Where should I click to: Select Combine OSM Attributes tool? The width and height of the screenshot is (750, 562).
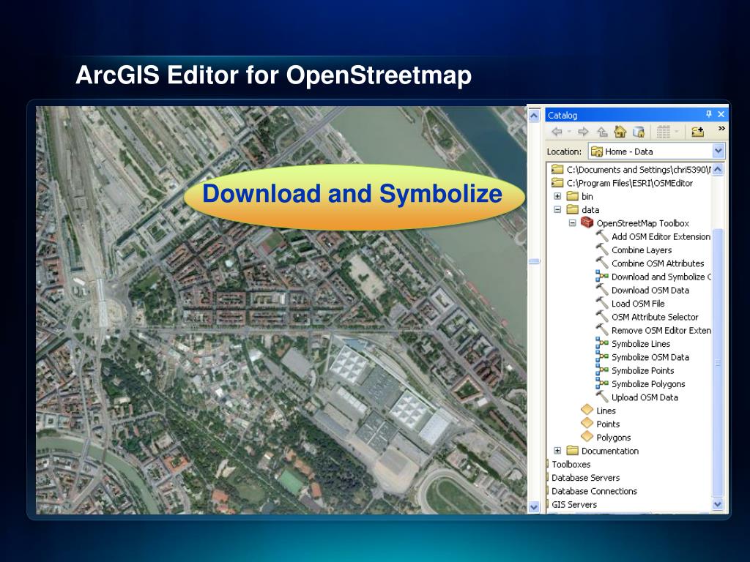658,263
